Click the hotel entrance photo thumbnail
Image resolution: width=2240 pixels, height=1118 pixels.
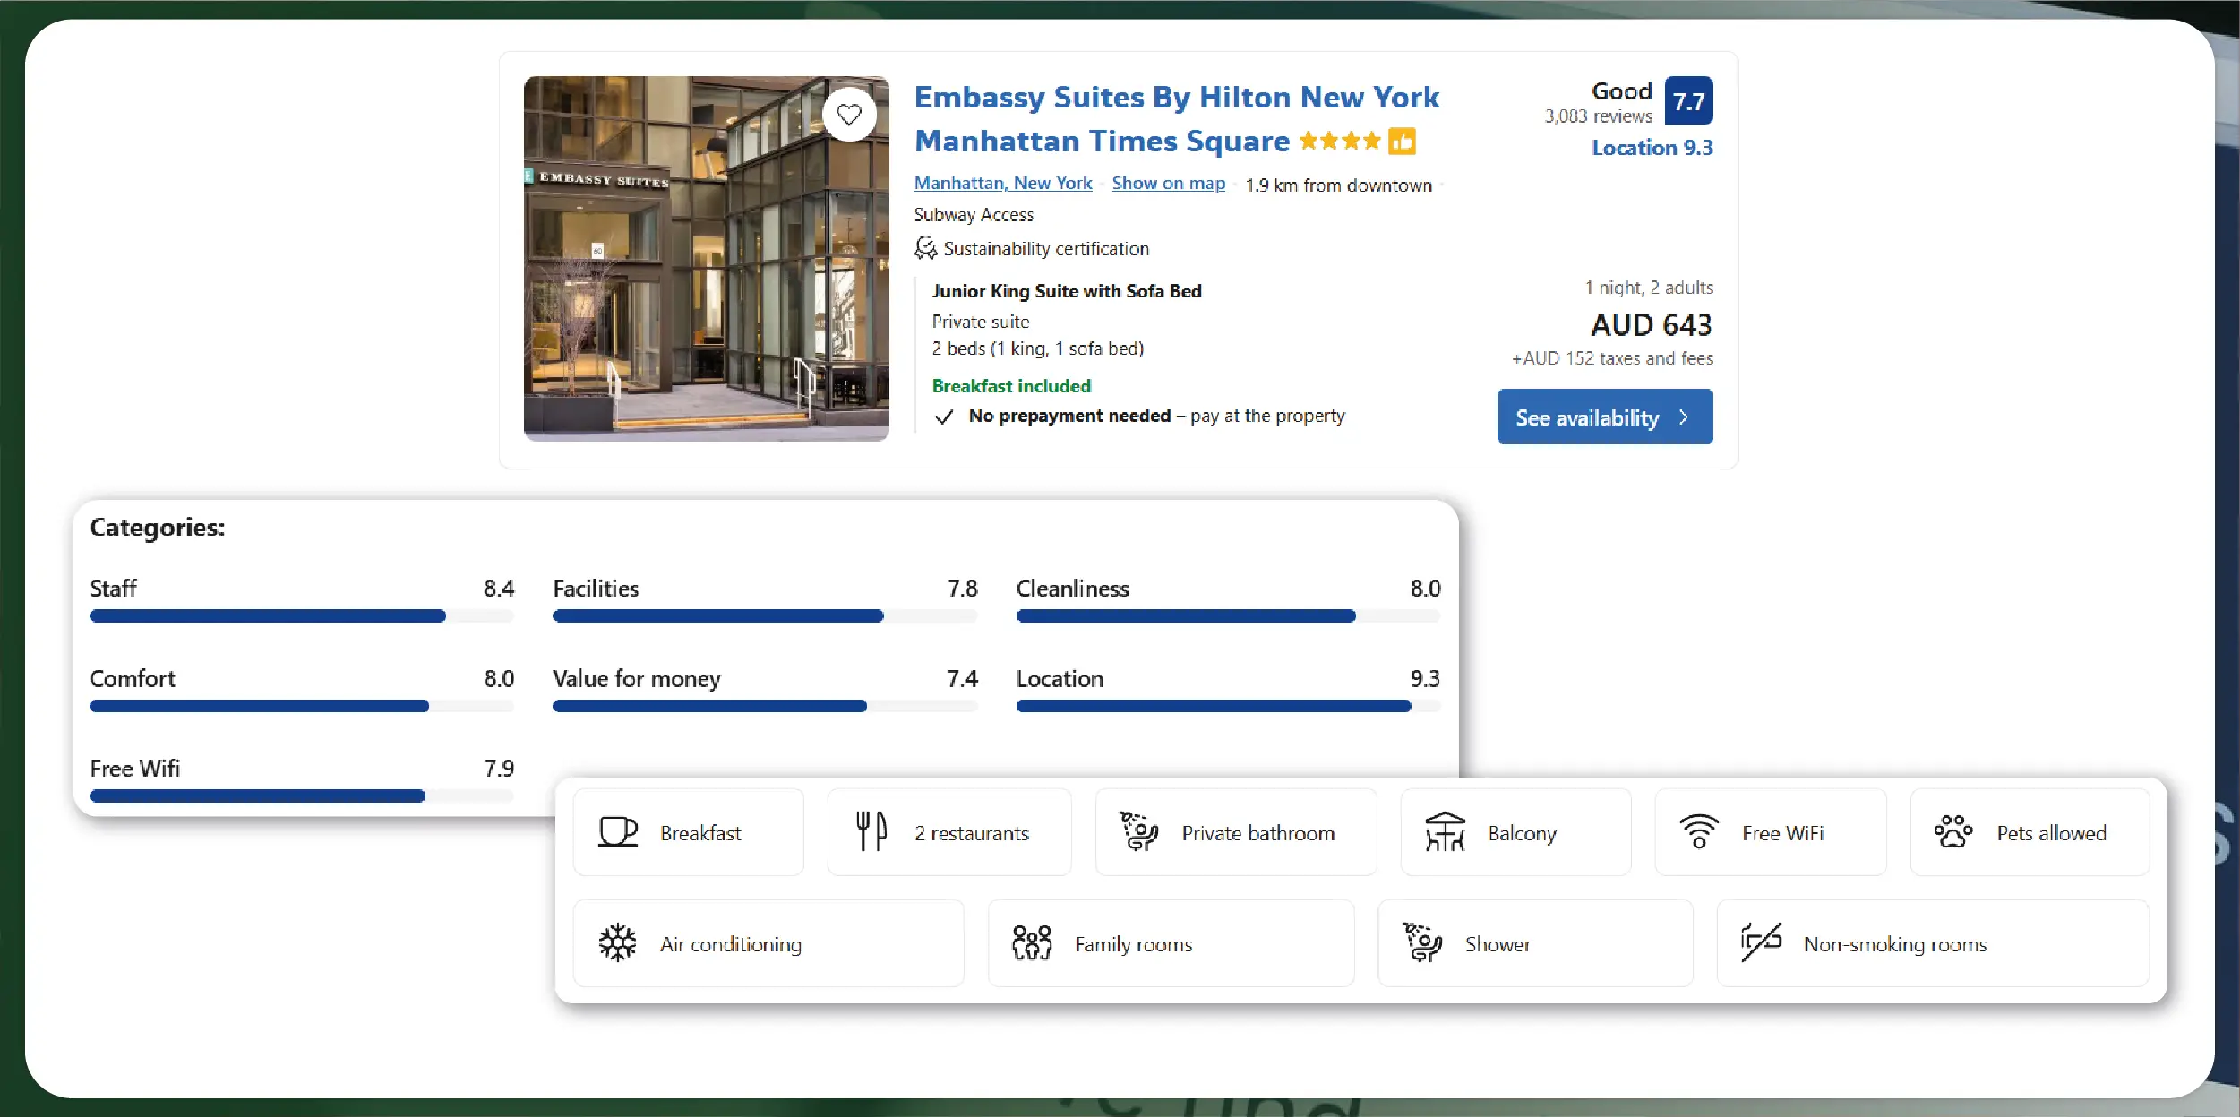point(706,269)
